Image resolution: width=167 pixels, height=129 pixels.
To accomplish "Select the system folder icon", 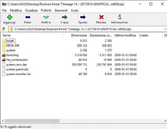I will pyautogui.click(x=4, y=50).
